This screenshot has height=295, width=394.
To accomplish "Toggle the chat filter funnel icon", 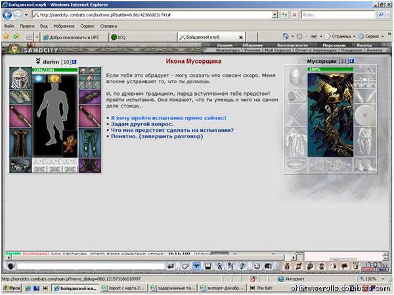I will pyautogui.click(x=196, y=266).
